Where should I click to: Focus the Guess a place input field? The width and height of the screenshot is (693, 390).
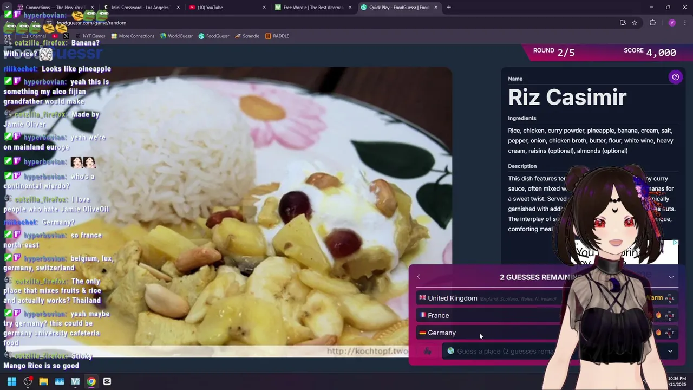(560, 351)
